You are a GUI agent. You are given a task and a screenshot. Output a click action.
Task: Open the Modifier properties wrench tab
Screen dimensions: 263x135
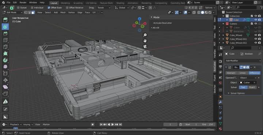click(x=221, y=102)
